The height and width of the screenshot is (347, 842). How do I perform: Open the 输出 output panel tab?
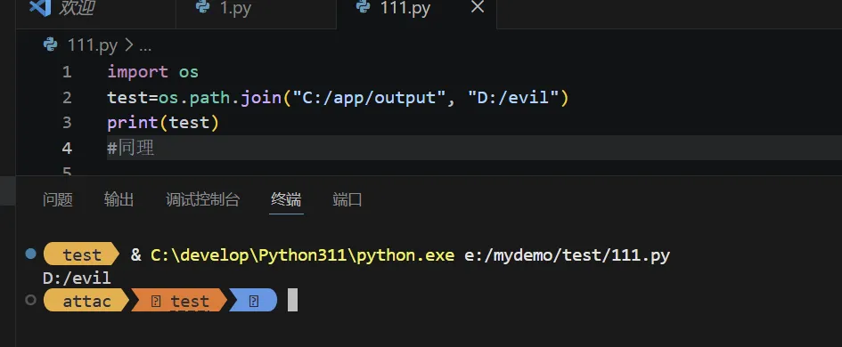(x=119, y=200)
